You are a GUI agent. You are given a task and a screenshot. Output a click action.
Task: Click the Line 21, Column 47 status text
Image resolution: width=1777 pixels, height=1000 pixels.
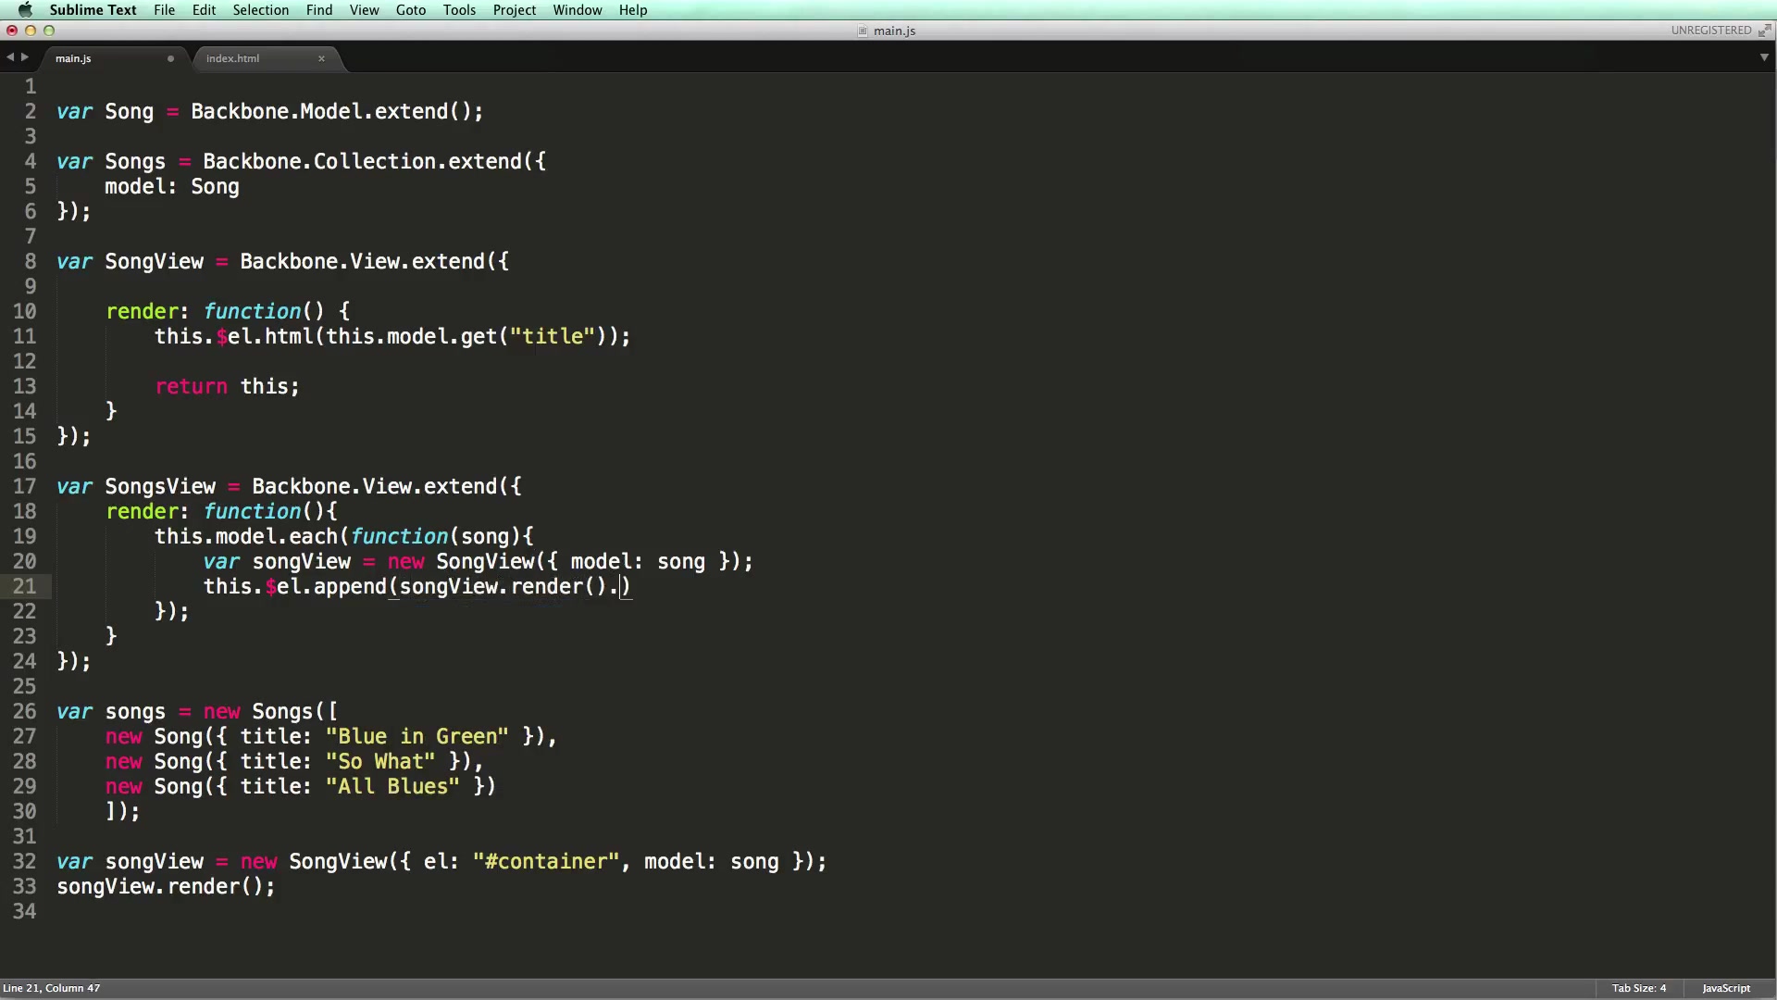tap(52, 988)
